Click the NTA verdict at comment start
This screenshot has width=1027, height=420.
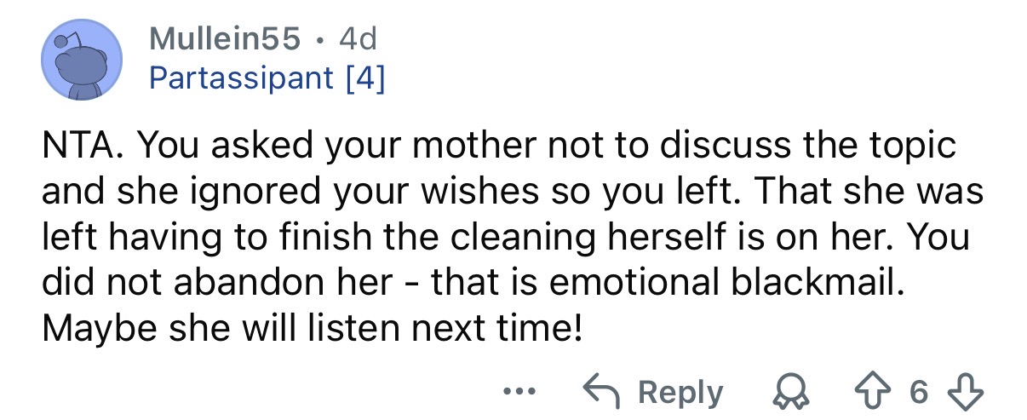pos(81,146)
